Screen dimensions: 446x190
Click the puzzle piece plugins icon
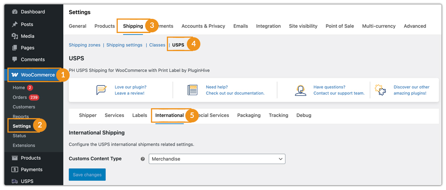[380, 90]
